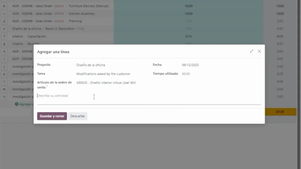Open the Proyecto dropdown showing Diseño de la oficina
The image size is (301, 169).
tap(112, 65)
